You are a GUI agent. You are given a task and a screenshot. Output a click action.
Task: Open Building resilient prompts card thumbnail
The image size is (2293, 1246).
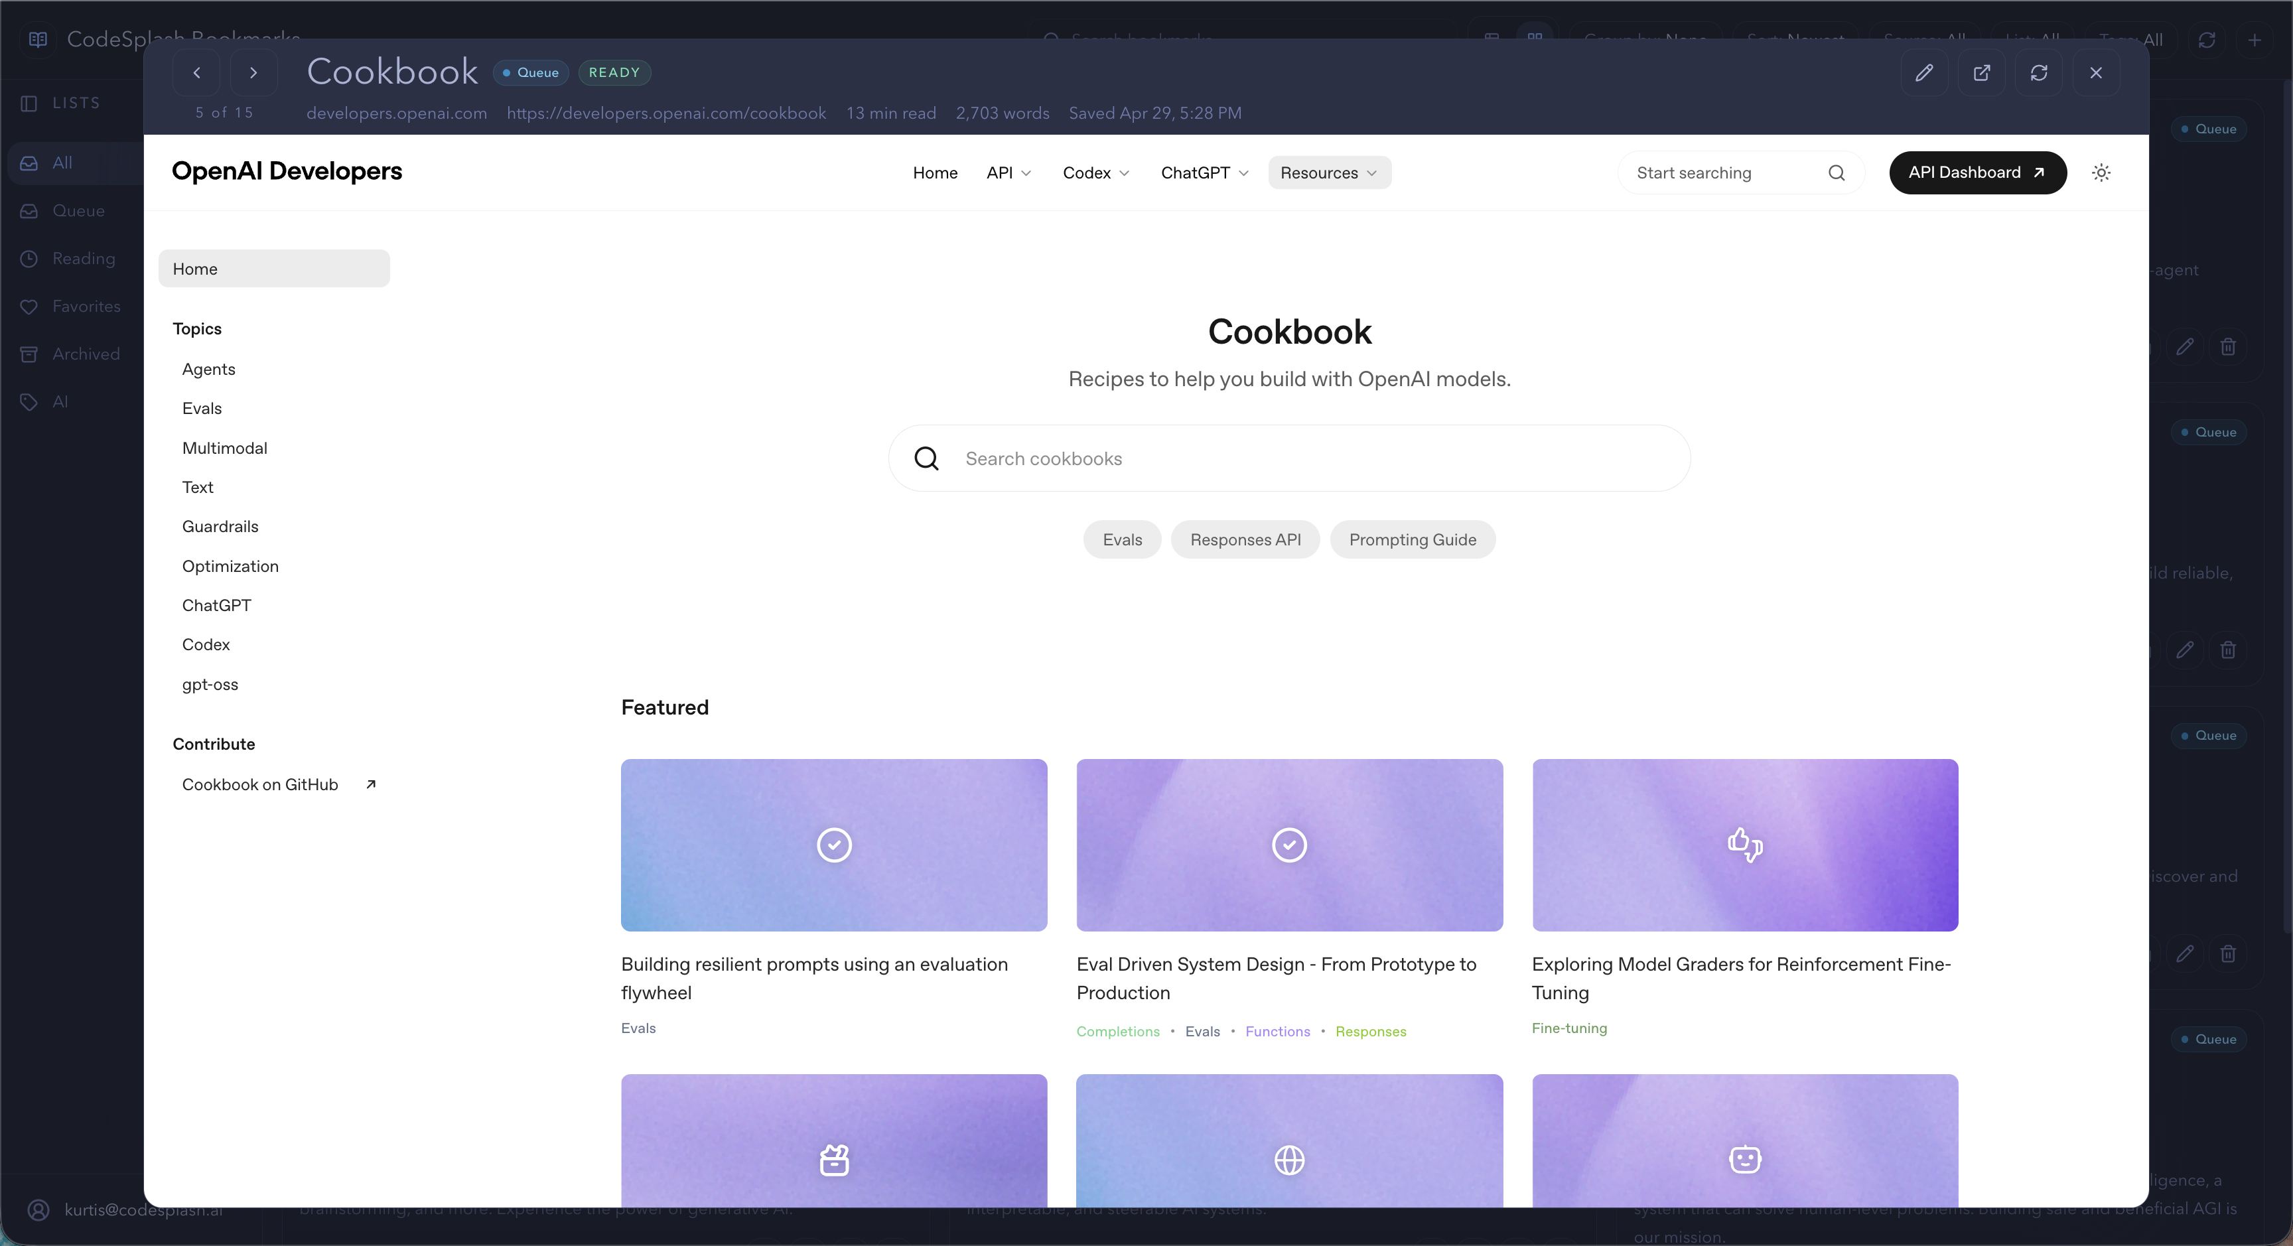click(x=834, y=845)
